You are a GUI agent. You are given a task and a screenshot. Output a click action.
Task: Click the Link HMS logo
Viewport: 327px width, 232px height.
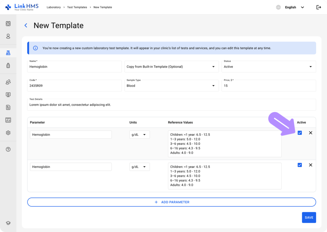[x=22, y=7]
